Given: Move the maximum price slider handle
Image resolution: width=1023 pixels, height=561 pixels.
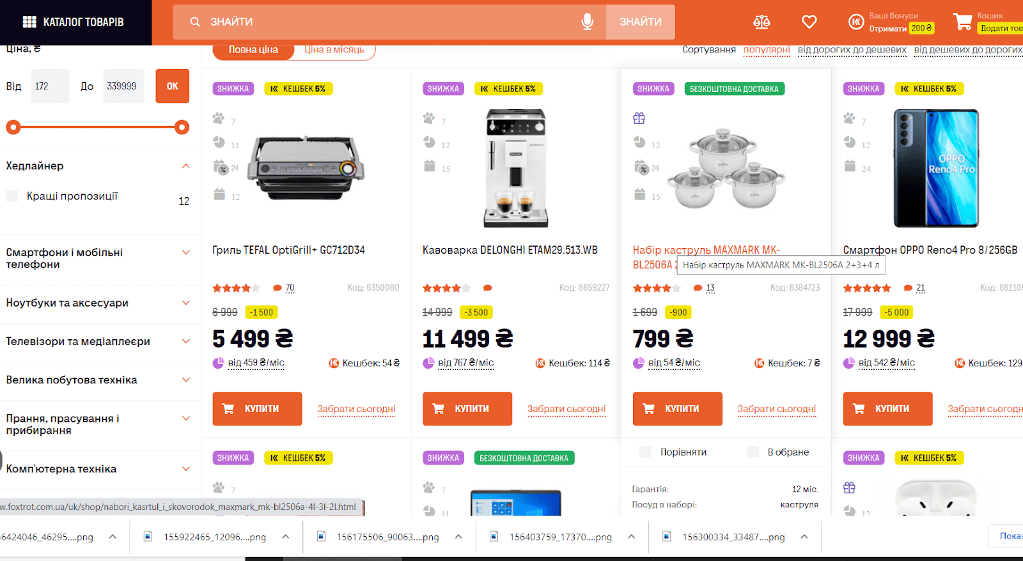Looking at the screenshot, I should pos(182,127).
